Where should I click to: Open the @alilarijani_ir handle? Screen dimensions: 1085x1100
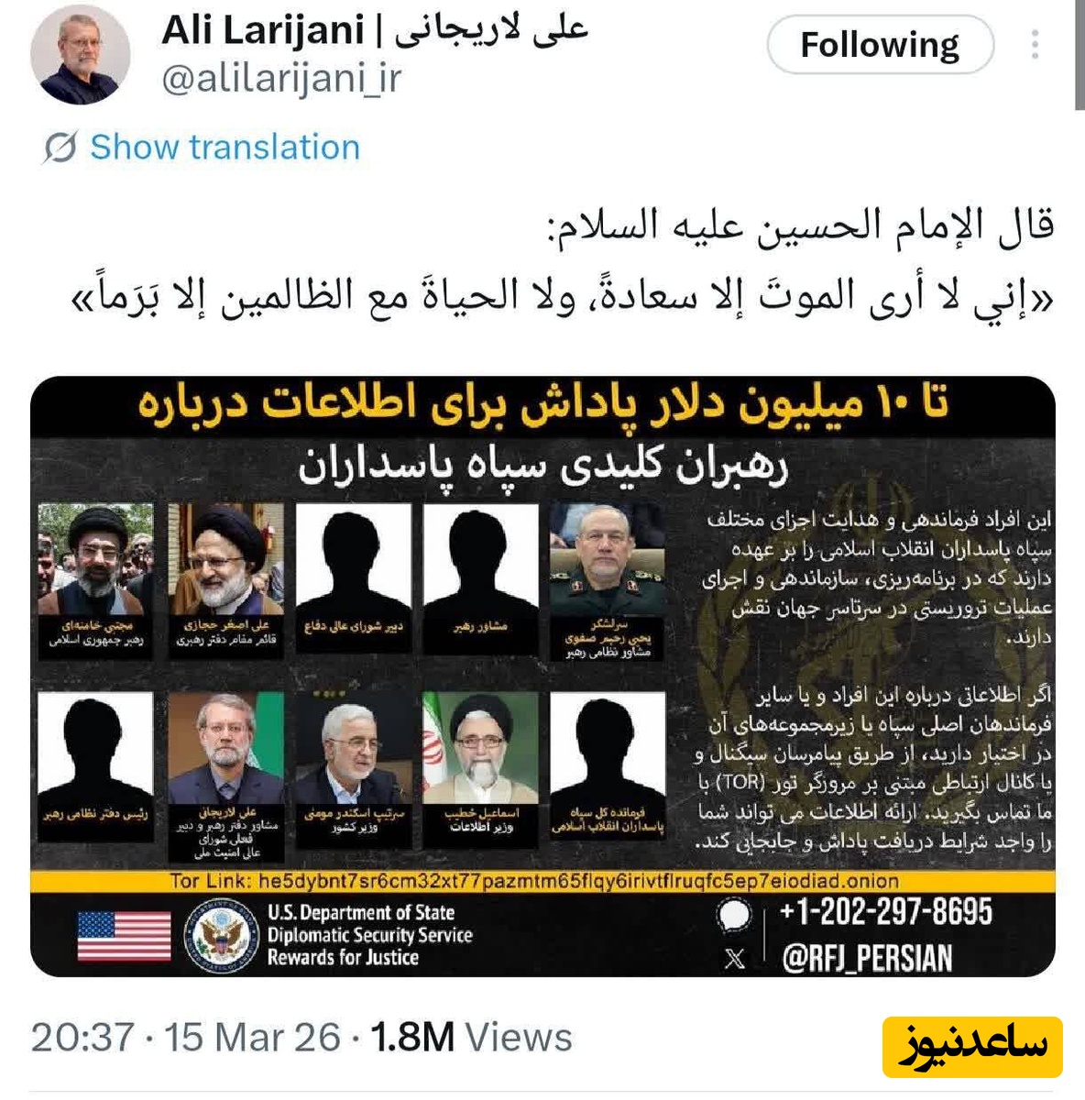[x=281, y=79]
